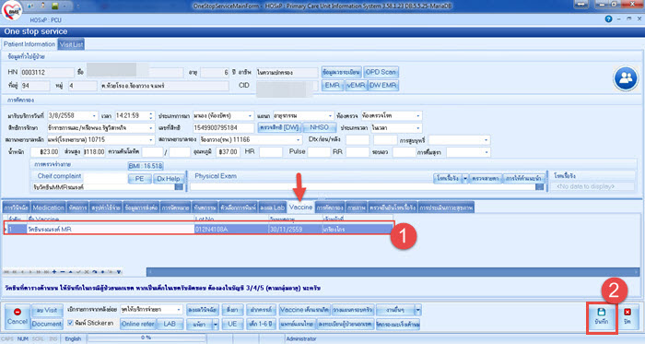Click the save icon in title bar
The height and width of the screenshot is (344, 645).
tap(54, 6)
